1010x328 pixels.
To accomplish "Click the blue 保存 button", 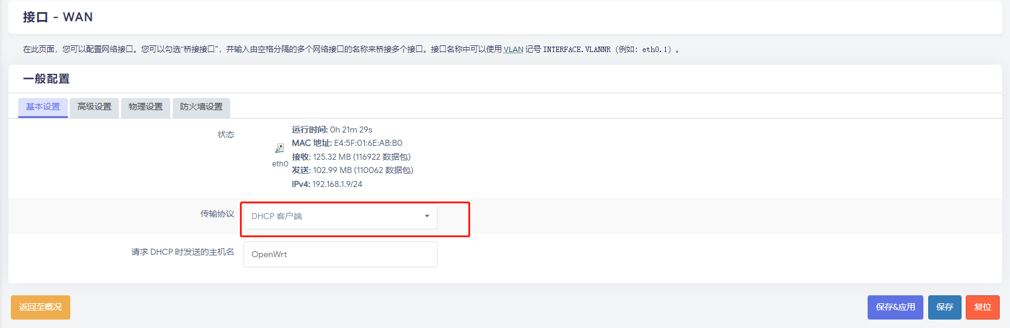I will click(x=945, y=307).
